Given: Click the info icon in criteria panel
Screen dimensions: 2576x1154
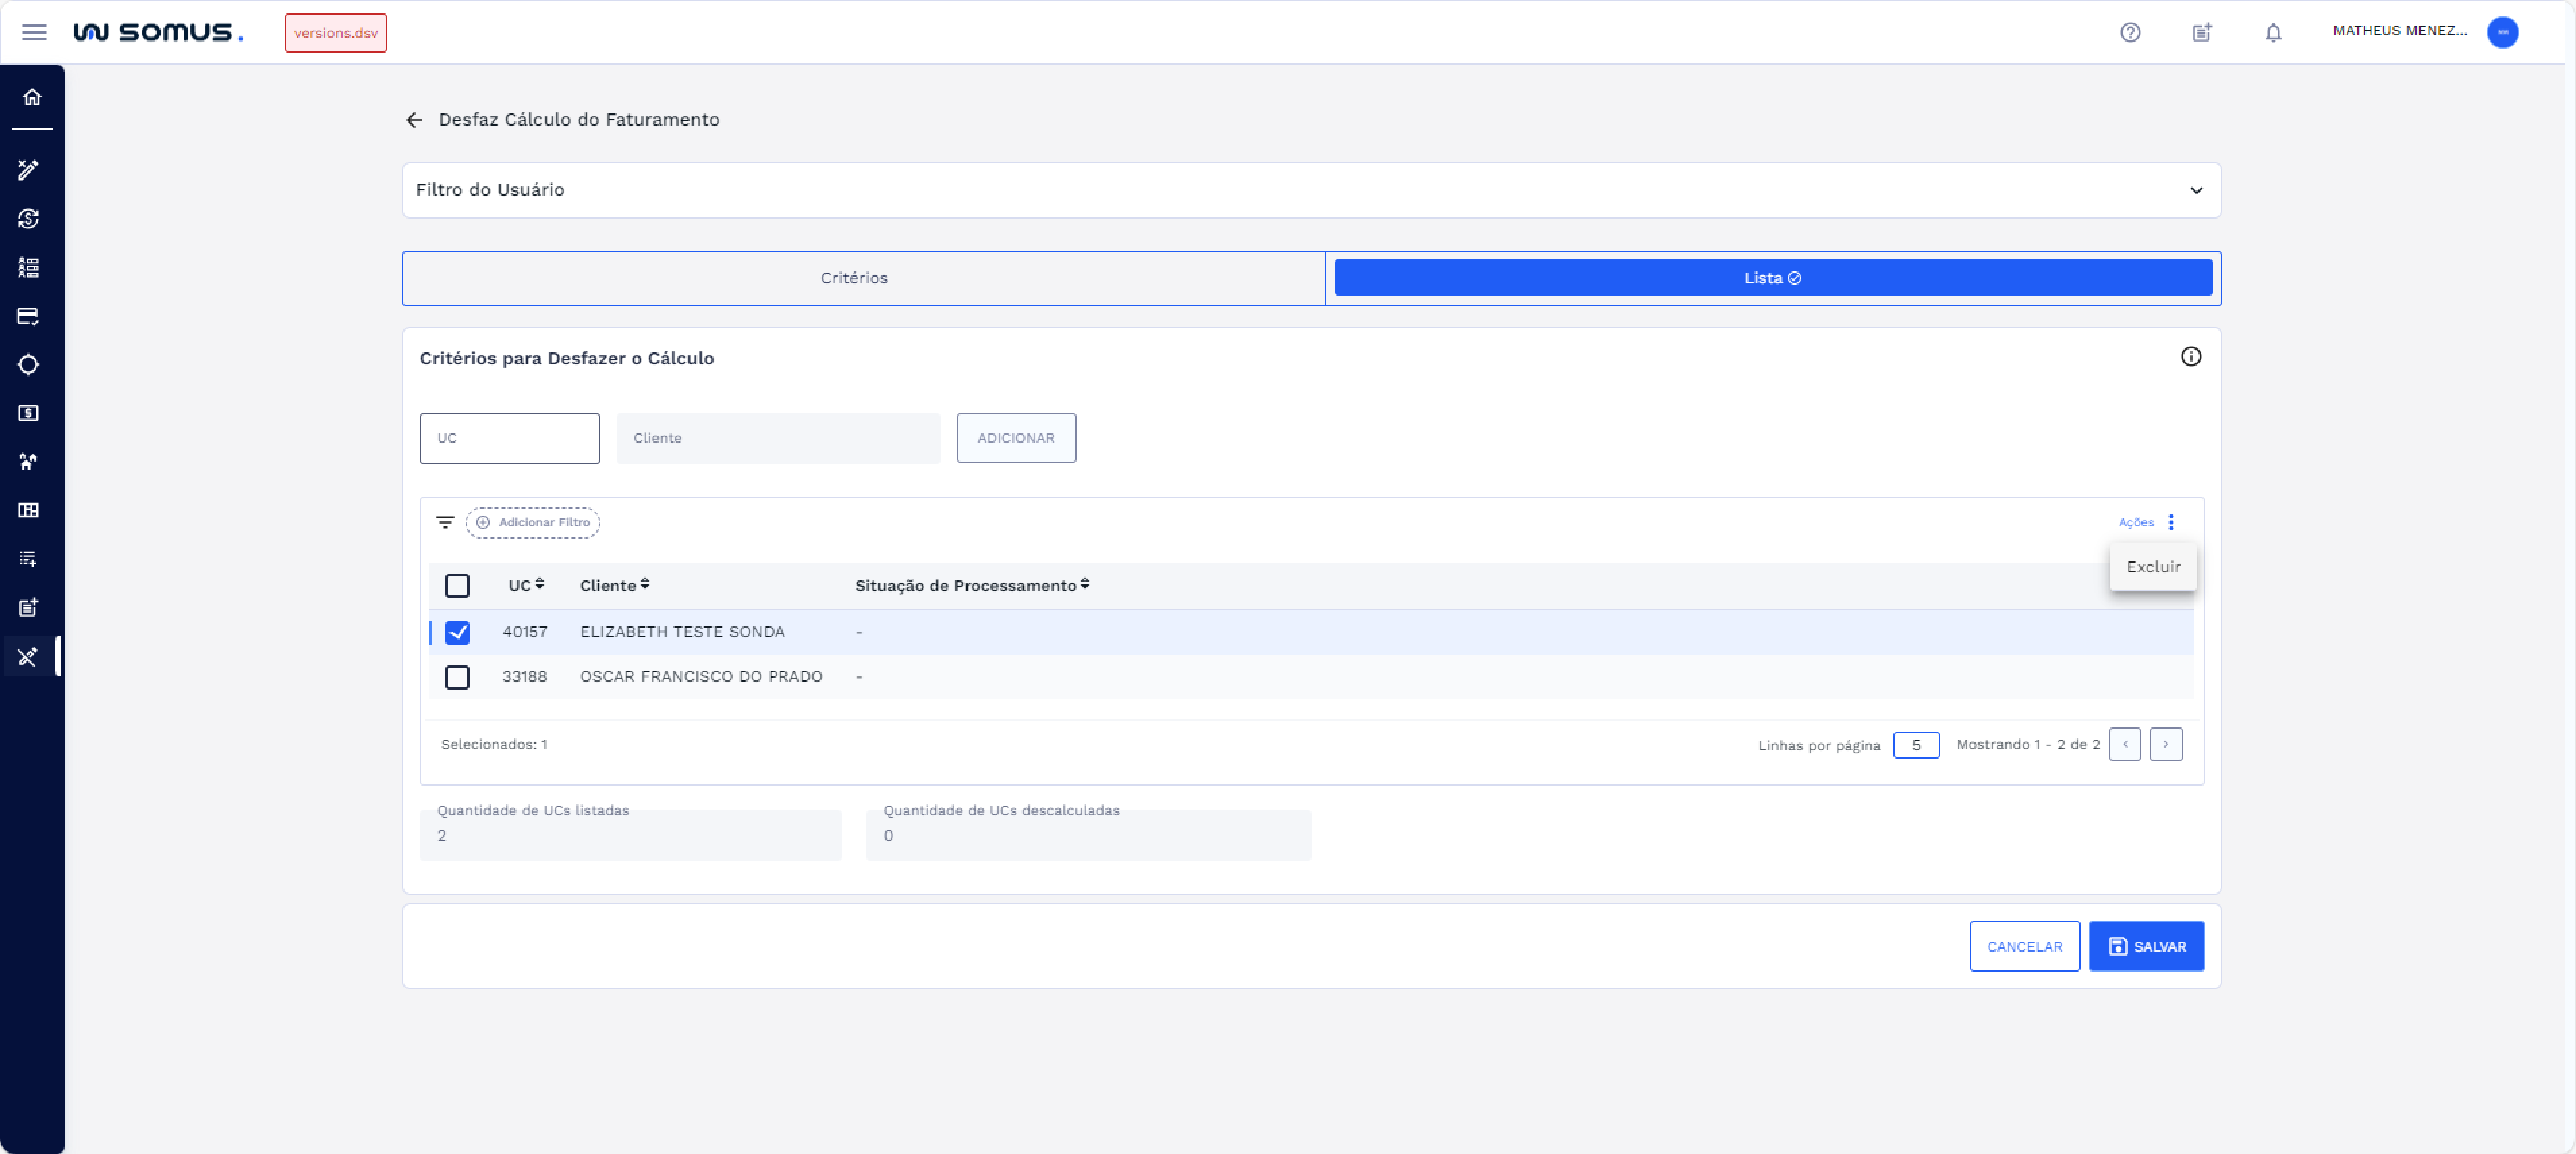Looking at the screenshot, I should 2190,357.
